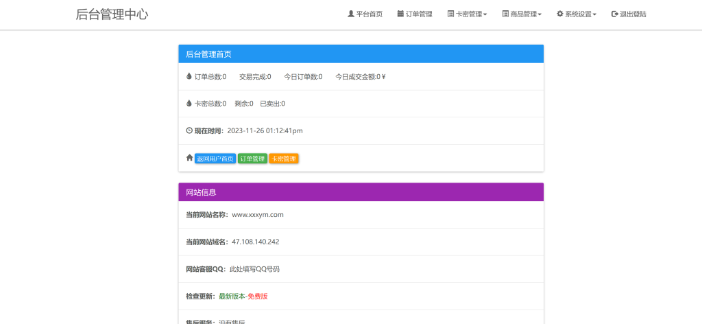Log out via 退出登陆

629,14
